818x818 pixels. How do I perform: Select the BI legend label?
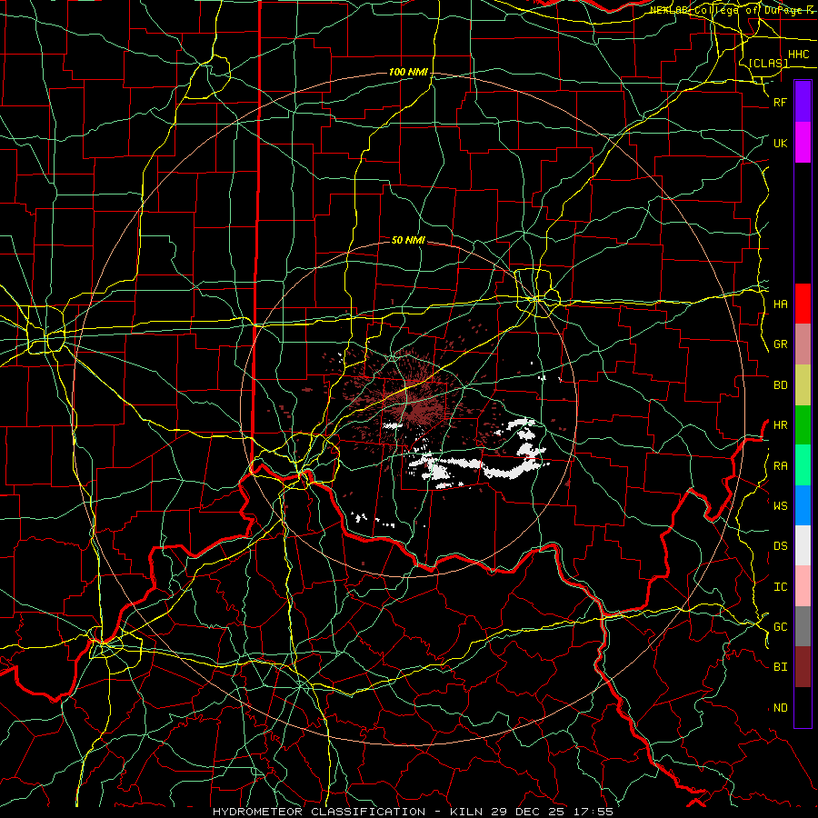pyautogui.click(x=780, y=667)
